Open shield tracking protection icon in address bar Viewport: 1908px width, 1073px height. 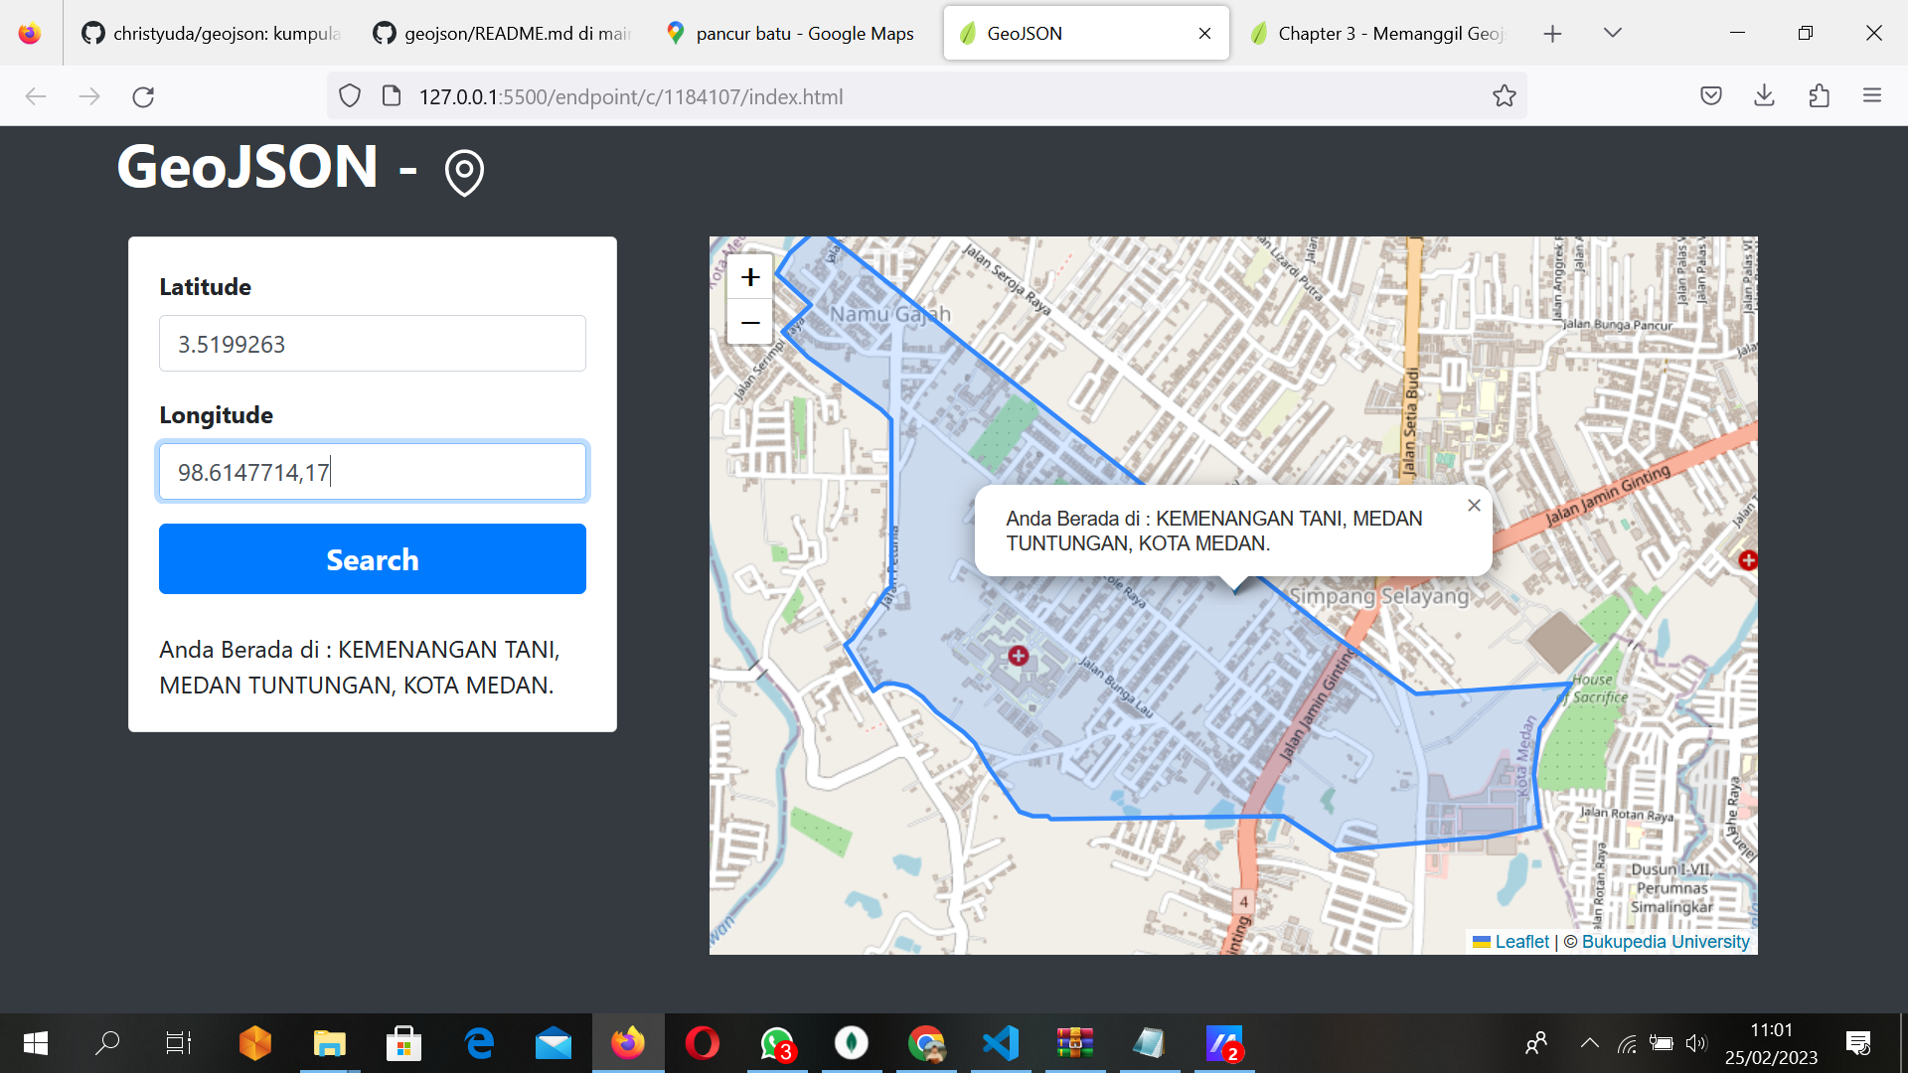point(349,95)
